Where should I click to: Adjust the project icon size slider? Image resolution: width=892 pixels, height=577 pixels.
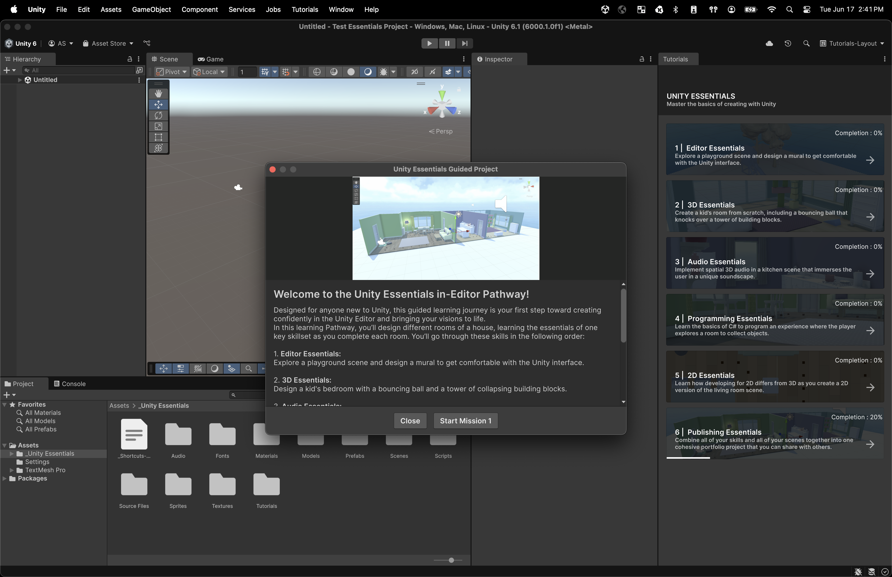point(451,560)
